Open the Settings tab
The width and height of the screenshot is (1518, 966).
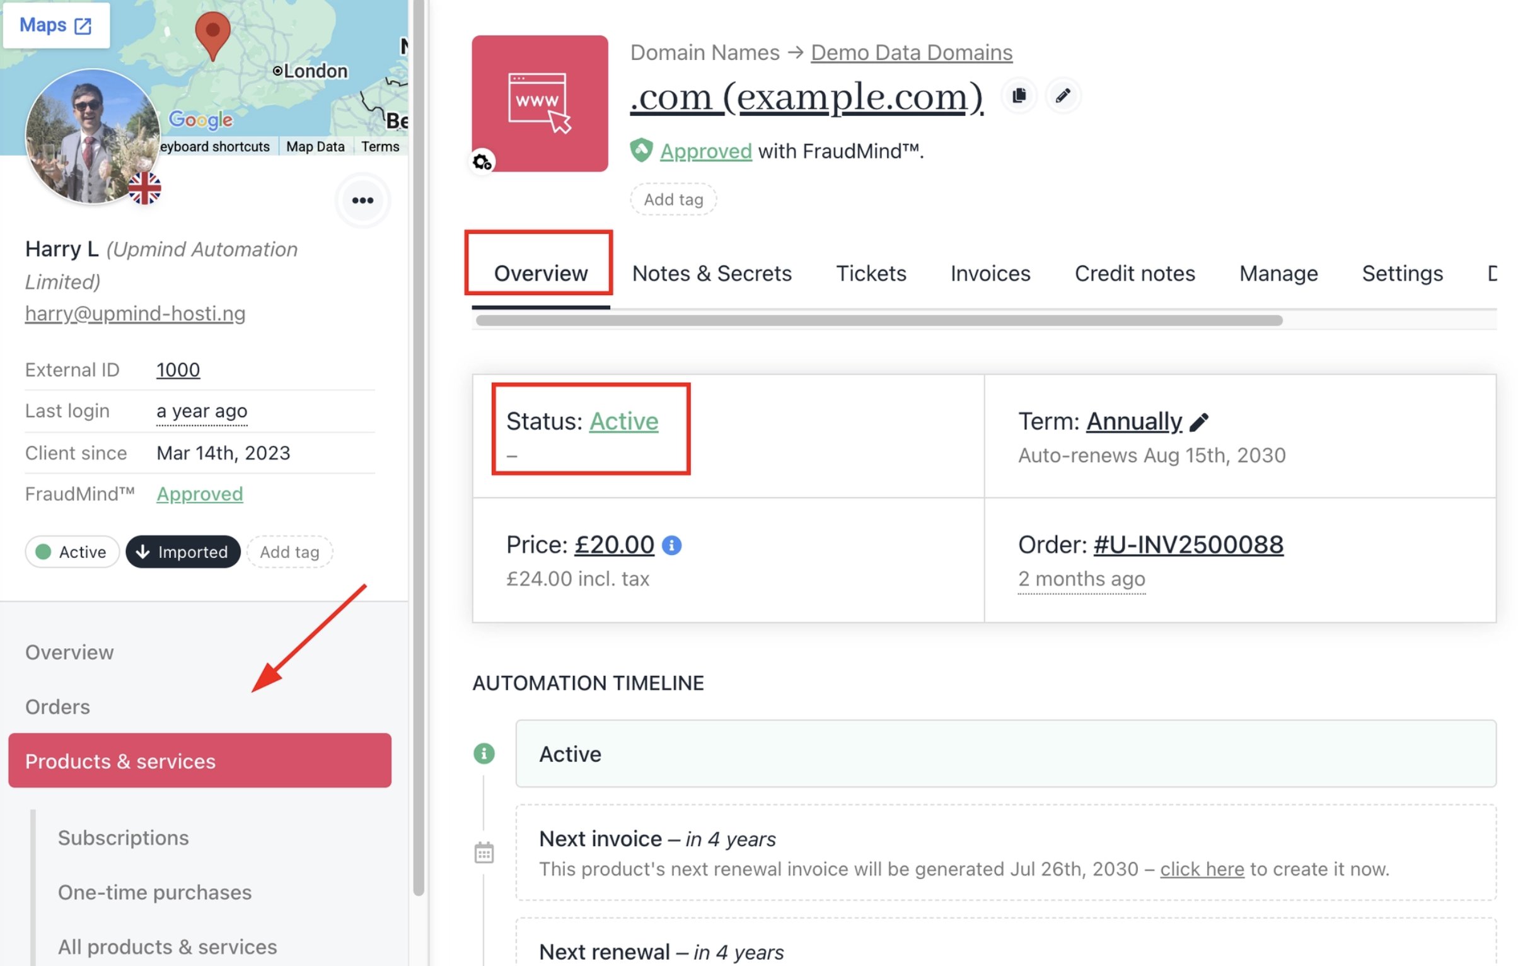pos(1402,273)
